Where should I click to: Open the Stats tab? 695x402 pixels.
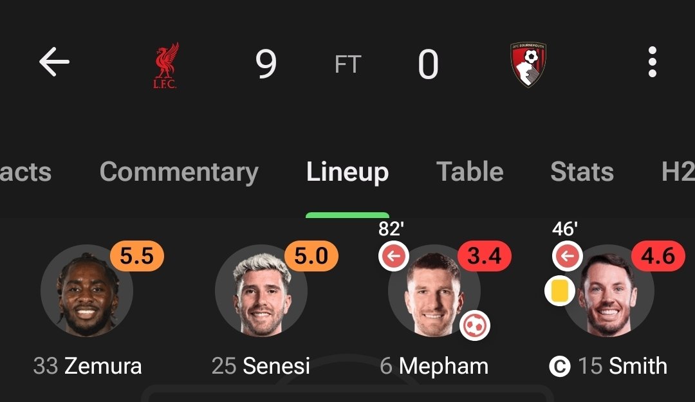click(x=582, y=171)
